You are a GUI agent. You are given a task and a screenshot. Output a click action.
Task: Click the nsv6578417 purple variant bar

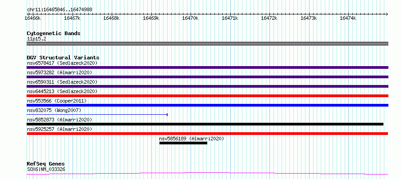(x=207, y=67)
